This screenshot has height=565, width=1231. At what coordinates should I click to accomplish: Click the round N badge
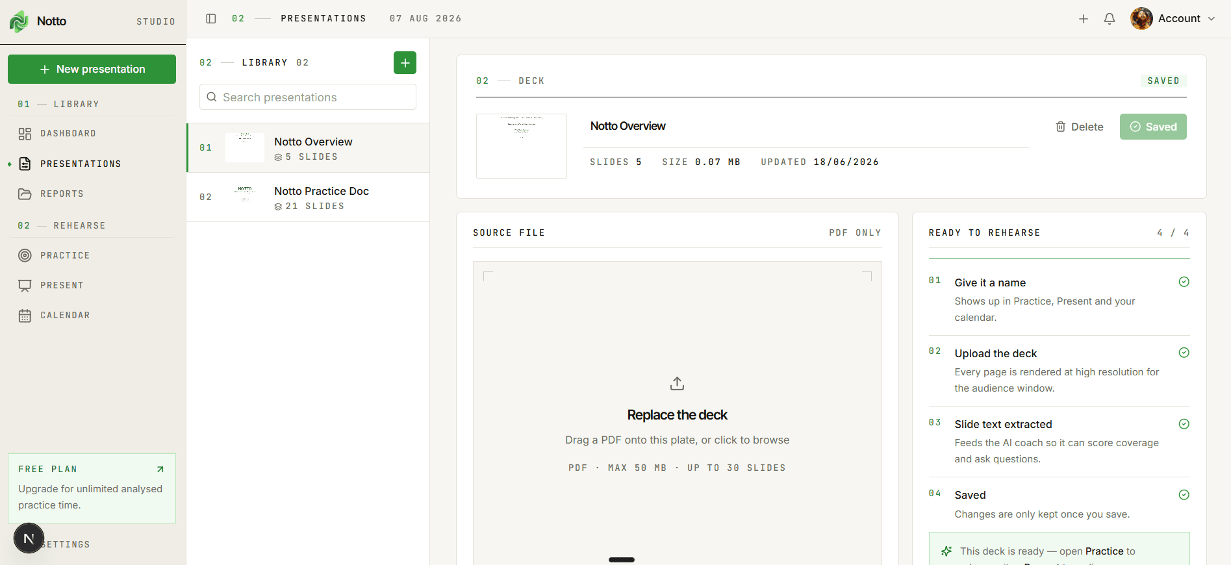tap(29, 538)
